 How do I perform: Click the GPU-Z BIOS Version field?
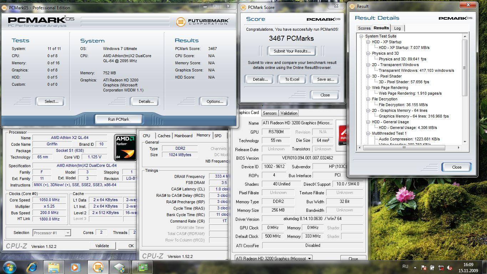[x=313, y=158]
